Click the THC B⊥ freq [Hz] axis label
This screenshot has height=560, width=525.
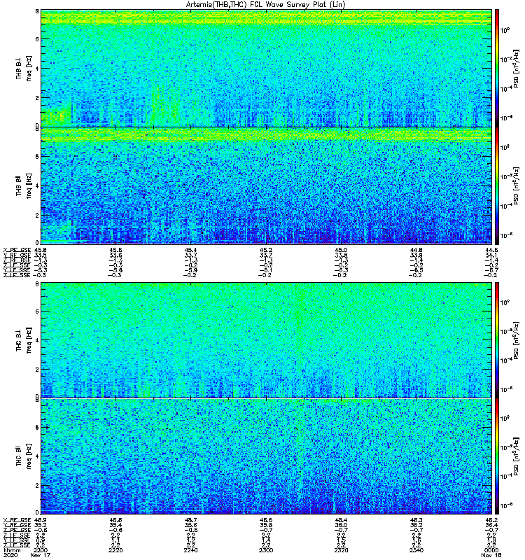coord(24,340)
